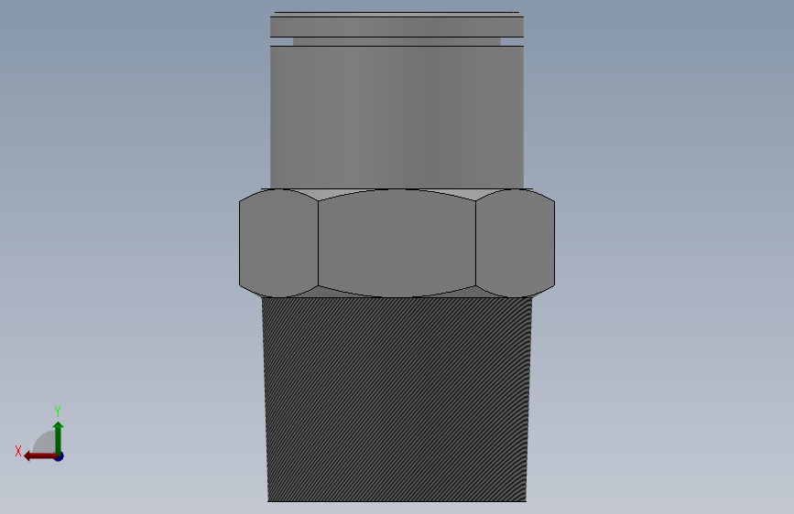This screenshot has width=794, height=514.
Task: Select the green Y axis arrow of the triad
Action: pos(59,437)
